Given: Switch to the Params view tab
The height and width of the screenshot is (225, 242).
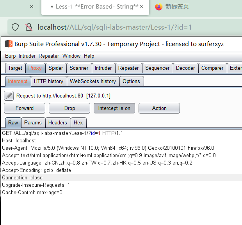Looking at the screenshot, I should (33, 122).
